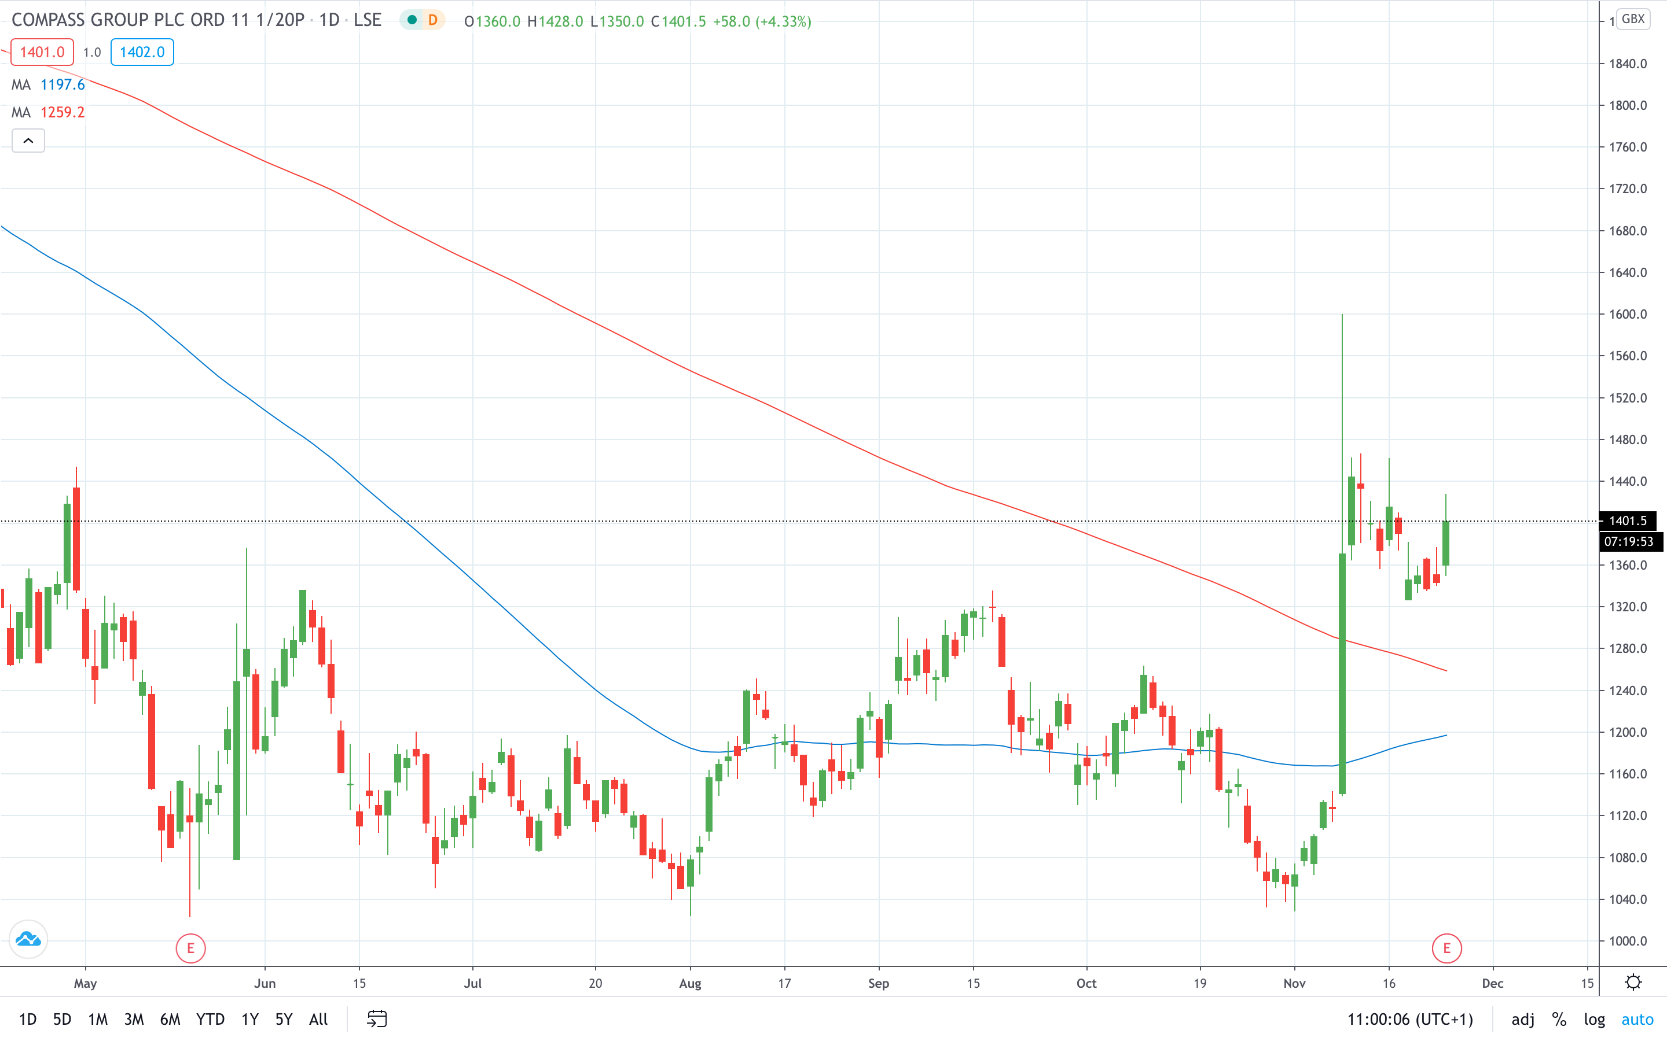Click the orange D delayed-data badge

pos(432,20)
